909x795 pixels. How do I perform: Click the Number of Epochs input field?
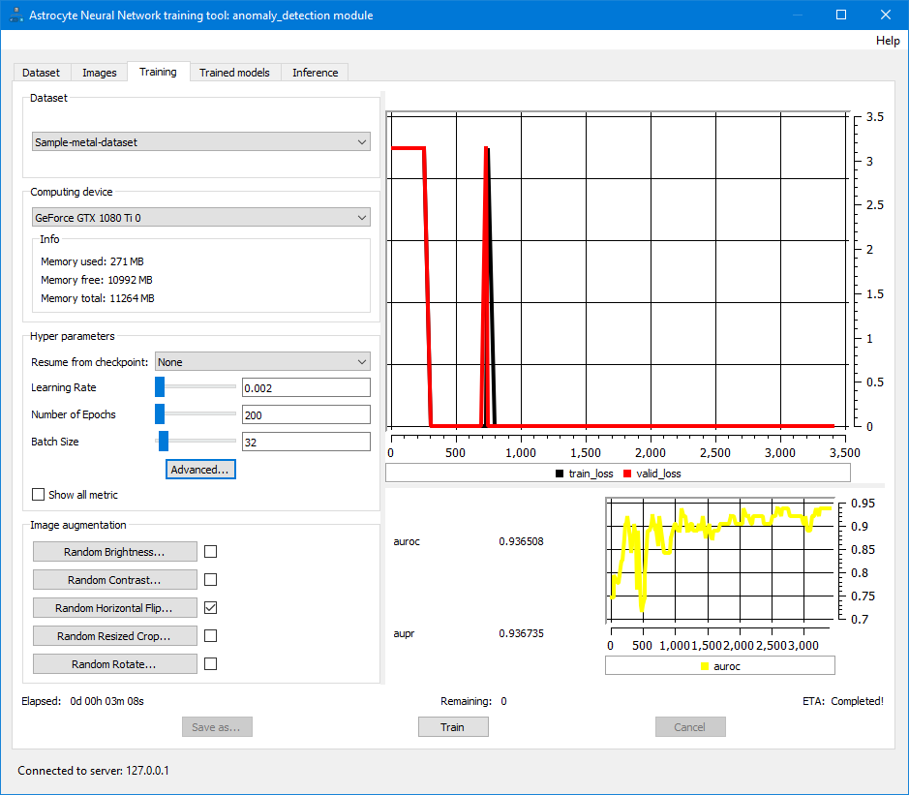point(306,414)
